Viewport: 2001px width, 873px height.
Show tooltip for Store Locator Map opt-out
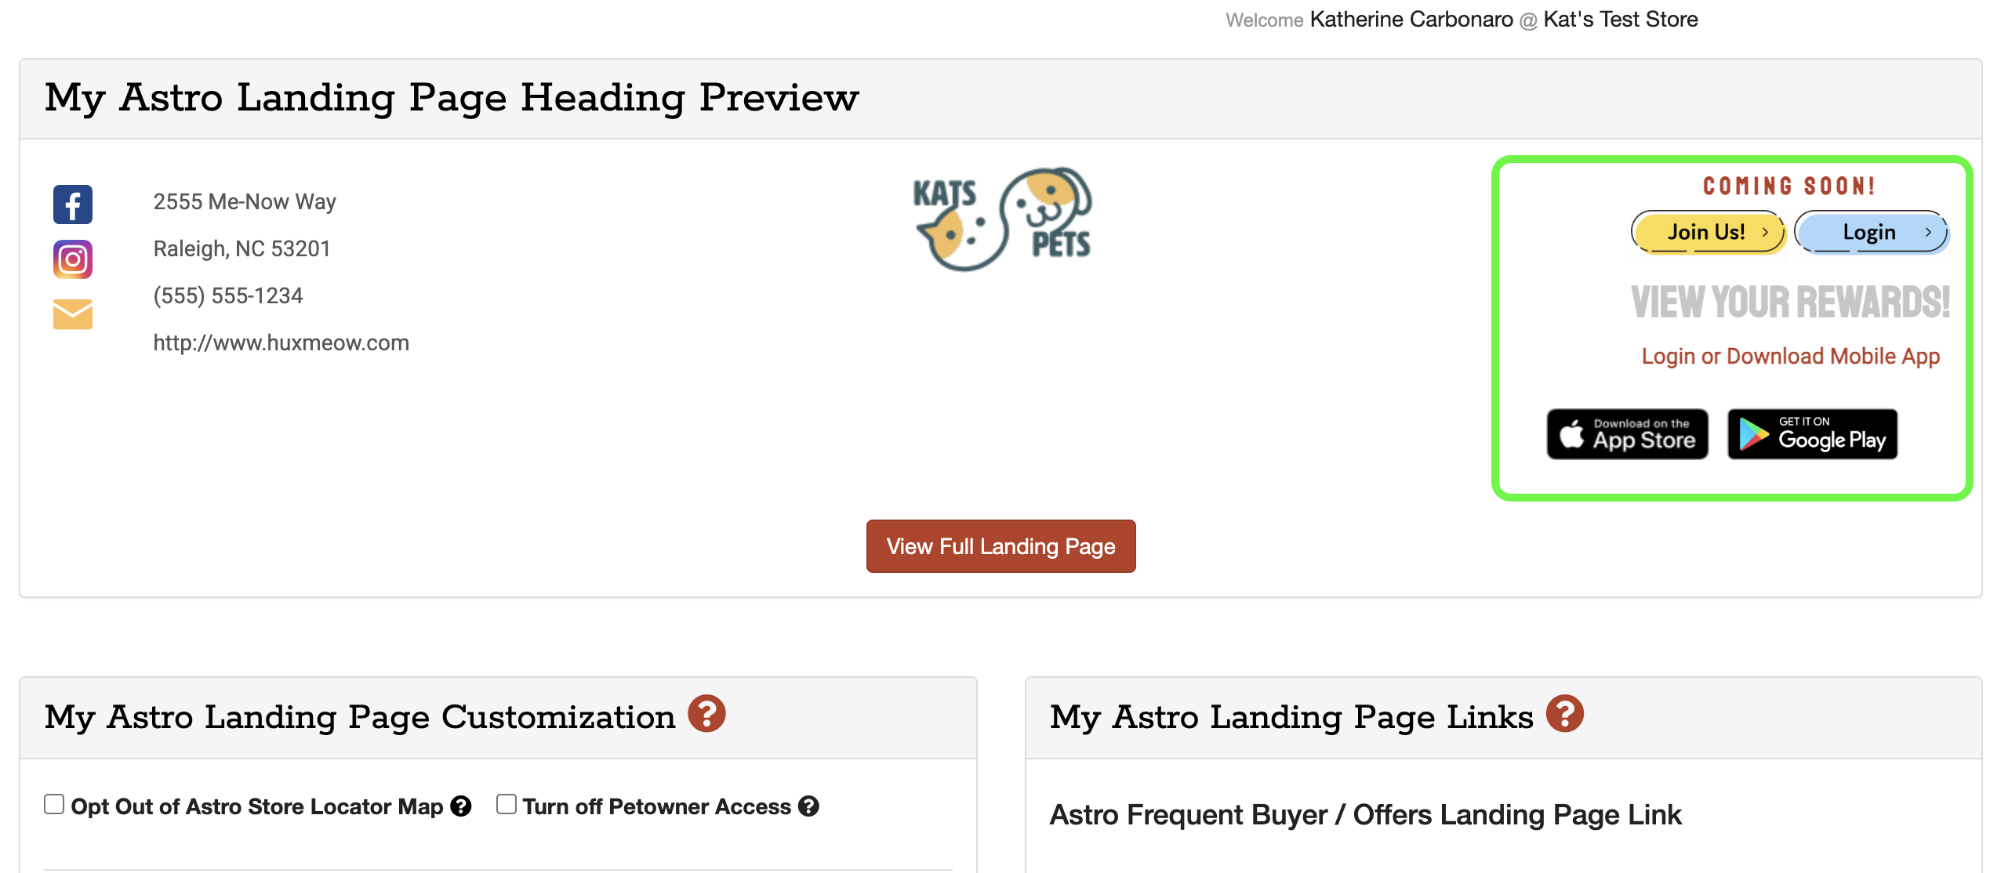point(461,806)
